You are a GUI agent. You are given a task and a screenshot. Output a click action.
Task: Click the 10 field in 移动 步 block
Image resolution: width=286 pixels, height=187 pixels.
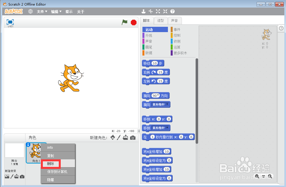pyautogui.click(x=155, y=63)
